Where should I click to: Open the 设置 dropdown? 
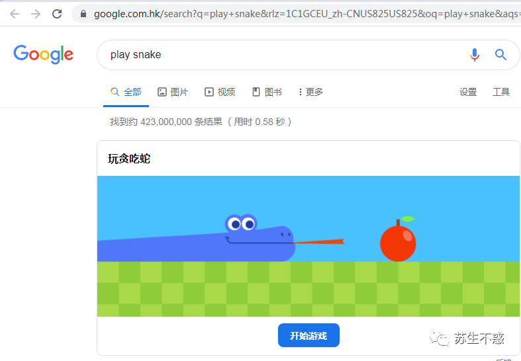click(x=468, y=92)
